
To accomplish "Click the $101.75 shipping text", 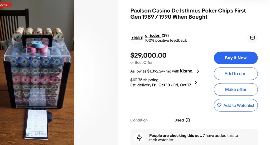I will pos(144,80).
